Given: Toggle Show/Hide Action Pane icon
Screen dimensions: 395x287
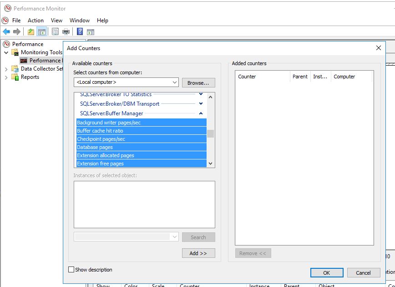Looking at the screenshot, I should [x=91, y=32].
